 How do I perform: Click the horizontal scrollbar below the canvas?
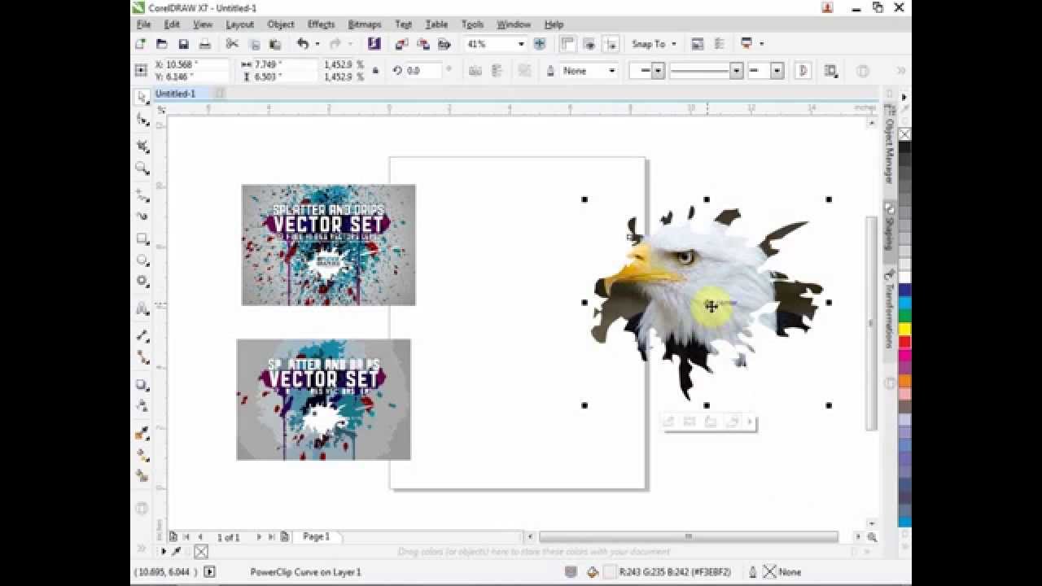point(689,536)
